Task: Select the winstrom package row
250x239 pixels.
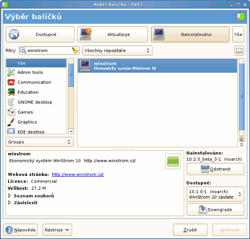Action: pos(157,66)
